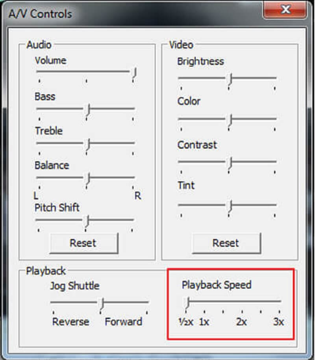The width and height of the screenshot is (315, 360).
Task: Click the Reverse end of Jog Shuttle
Action: tap(70, 322)
